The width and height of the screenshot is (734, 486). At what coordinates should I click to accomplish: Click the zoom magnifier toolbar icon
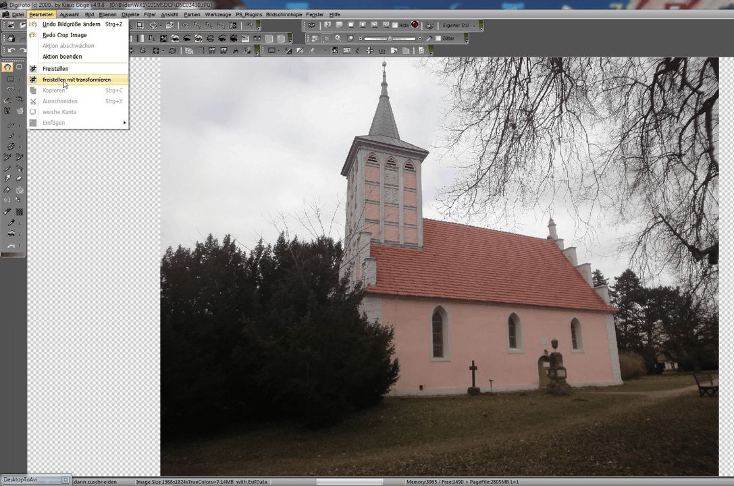pos(338,38)
